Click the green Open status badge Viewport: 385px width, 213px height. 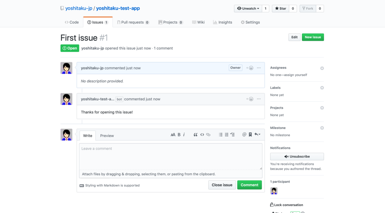click(x=70, y=48)
